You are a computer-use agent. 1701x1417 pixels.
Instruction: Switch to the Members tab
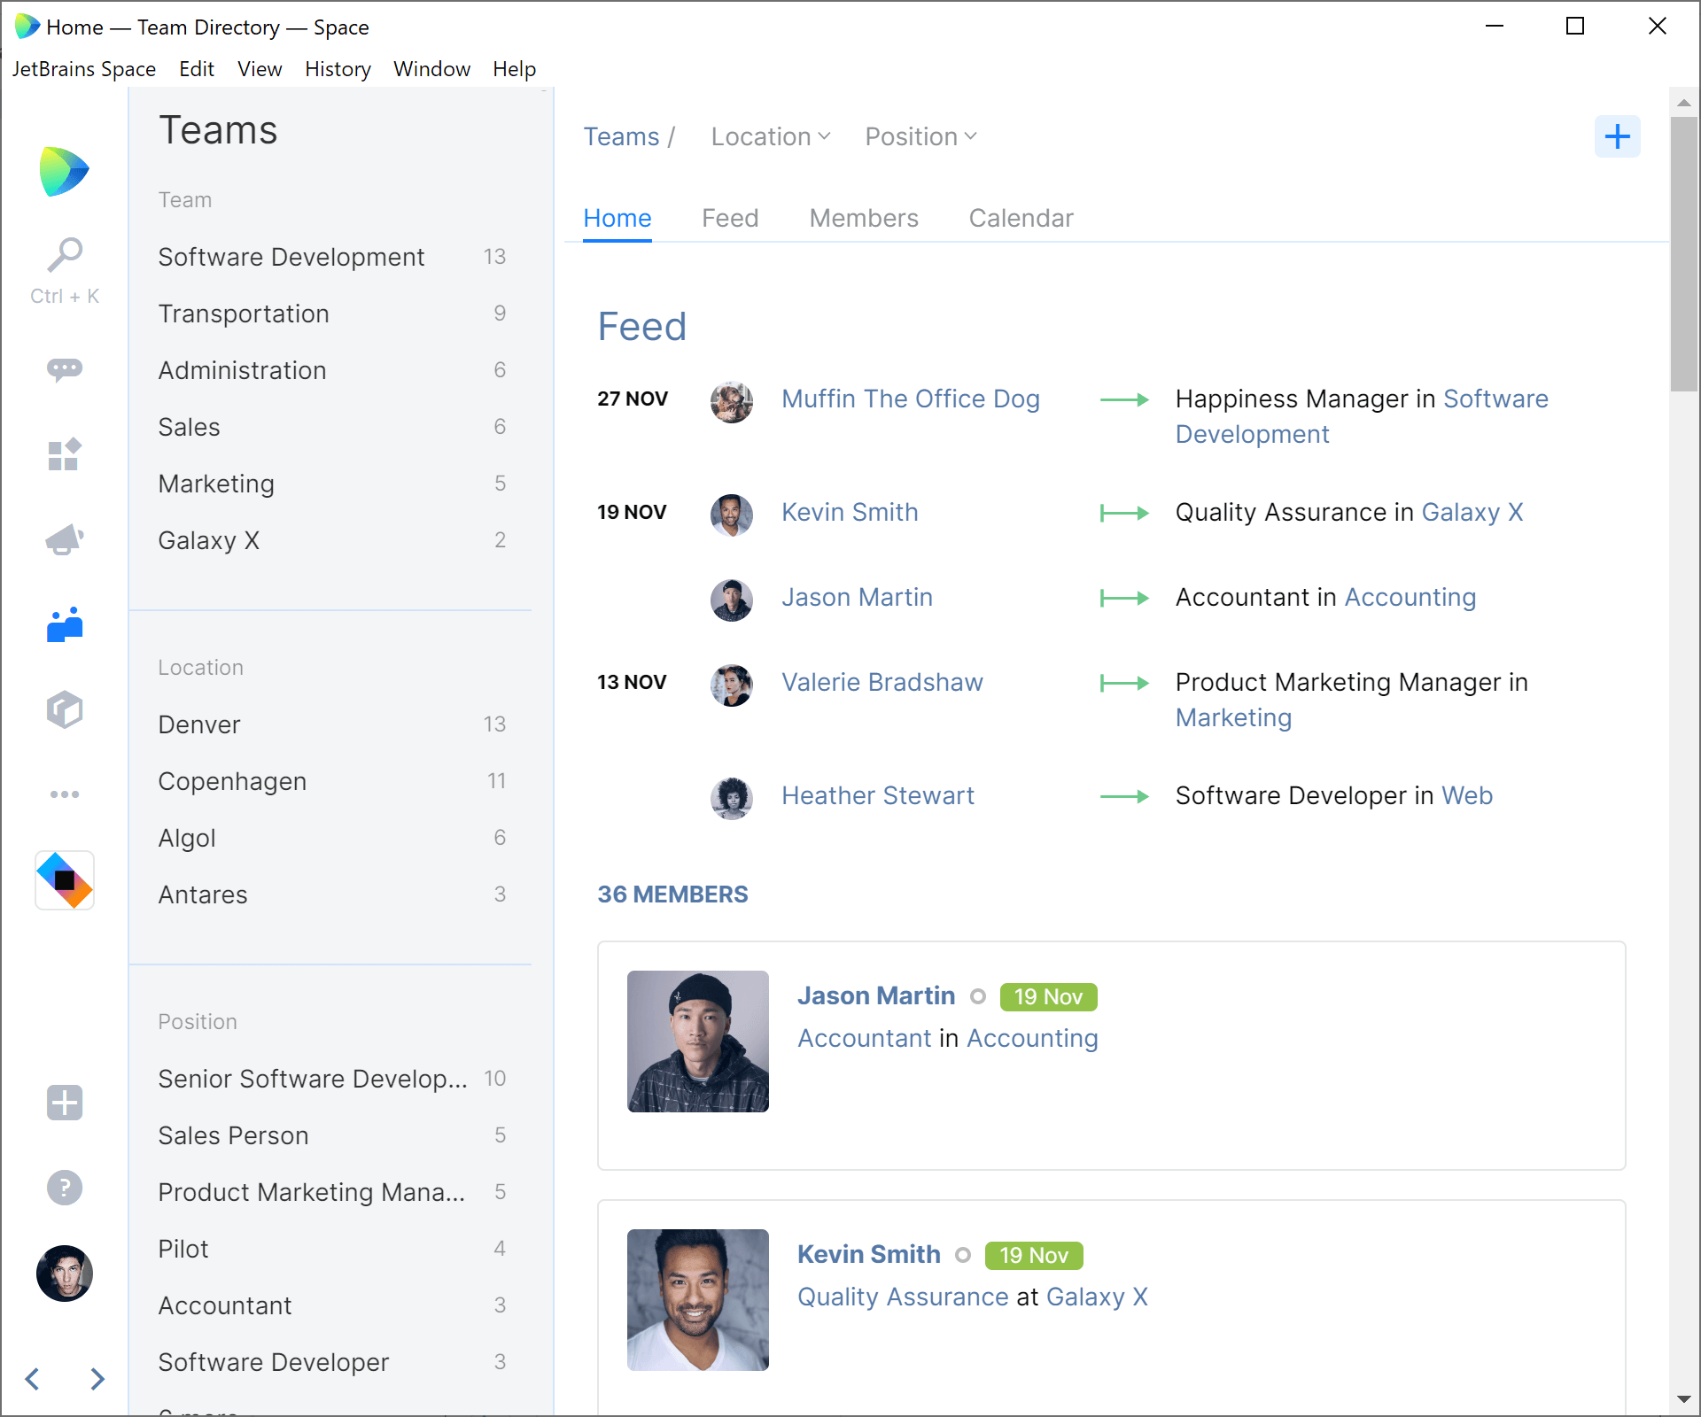[x=864, y=218]
